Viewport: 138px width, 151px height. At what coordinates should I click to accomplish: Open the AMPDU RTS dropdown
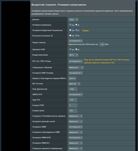click(76, 95)
